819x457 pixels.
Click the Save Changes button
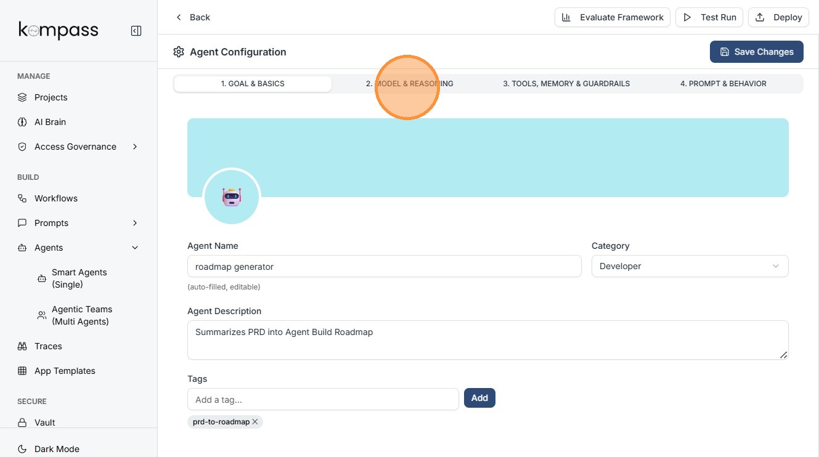click(x=756, y=52)
